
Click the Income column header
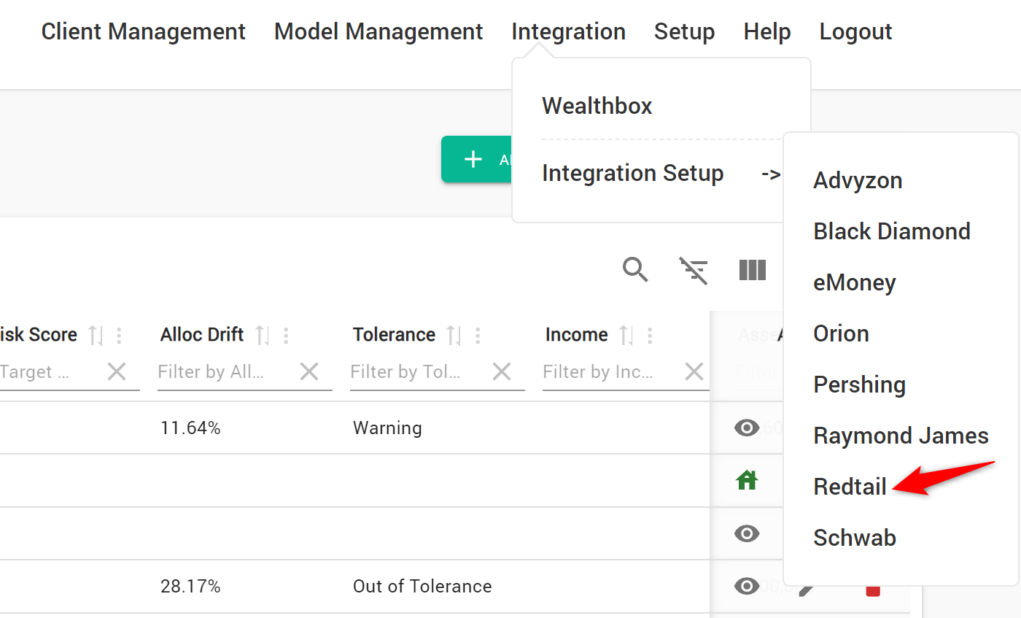tap(576, 335)
